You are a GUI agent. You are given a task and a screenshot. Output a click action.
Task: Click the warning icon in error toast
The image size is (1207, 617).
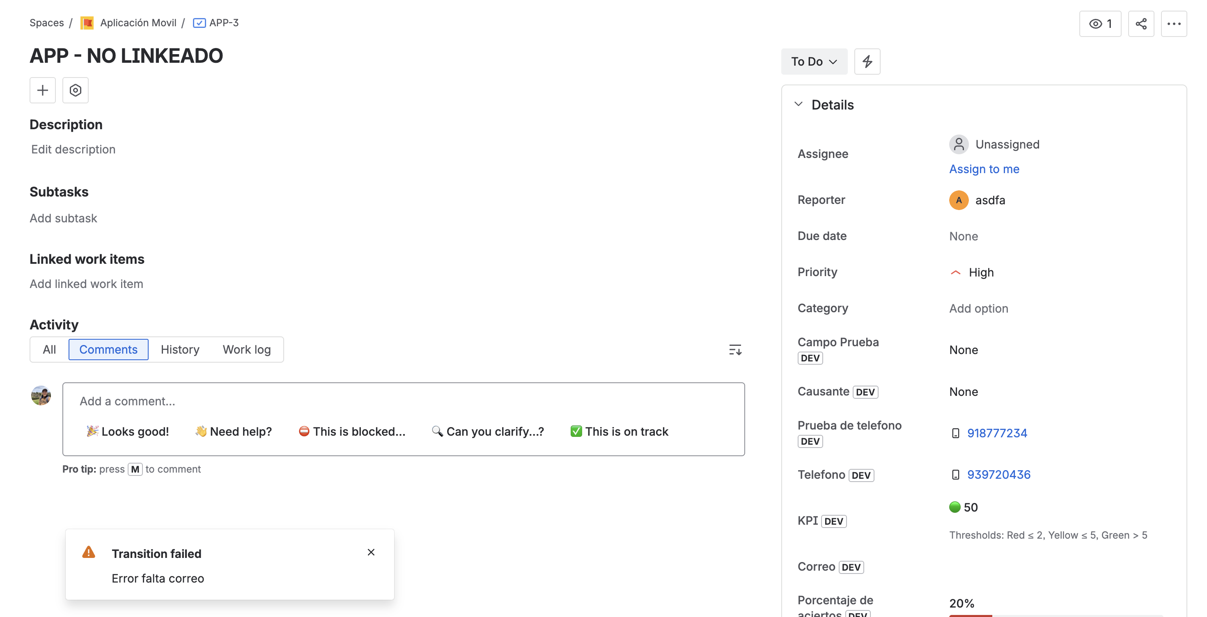point(89,553)
